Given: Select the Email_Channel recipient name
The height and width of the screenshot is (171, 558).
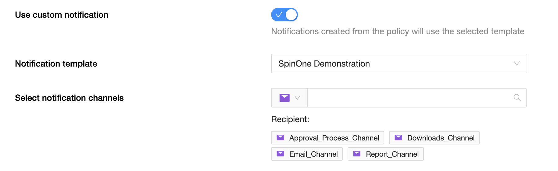Looking at the screenshot, I should pyautogui.click(x=313, y=154).
